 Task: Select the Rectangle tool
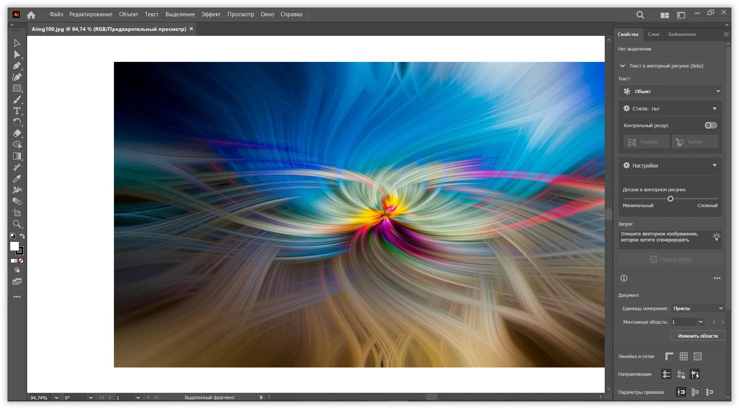pos(17,88)
